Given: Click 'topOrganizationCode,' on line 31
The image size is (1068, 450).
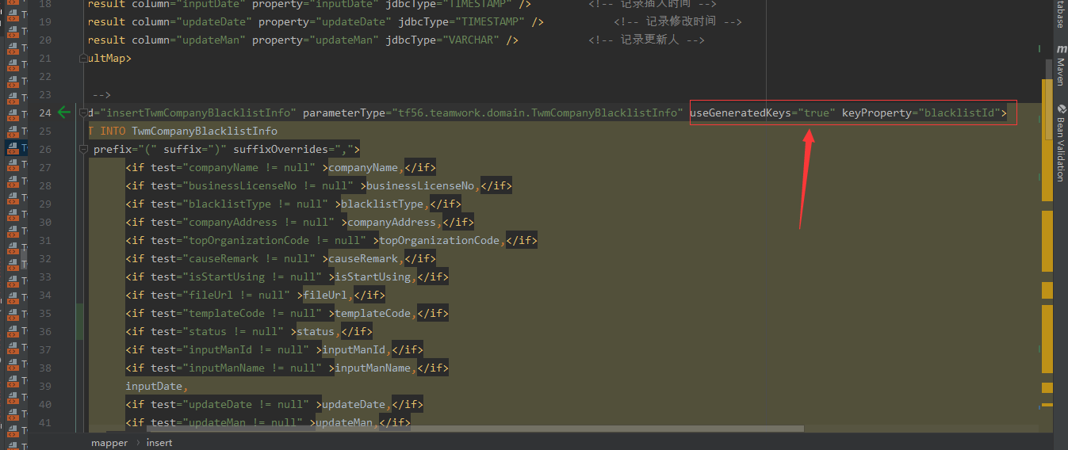Looking at the screenshot, I should pyautogui.click(x=442, y=240).
